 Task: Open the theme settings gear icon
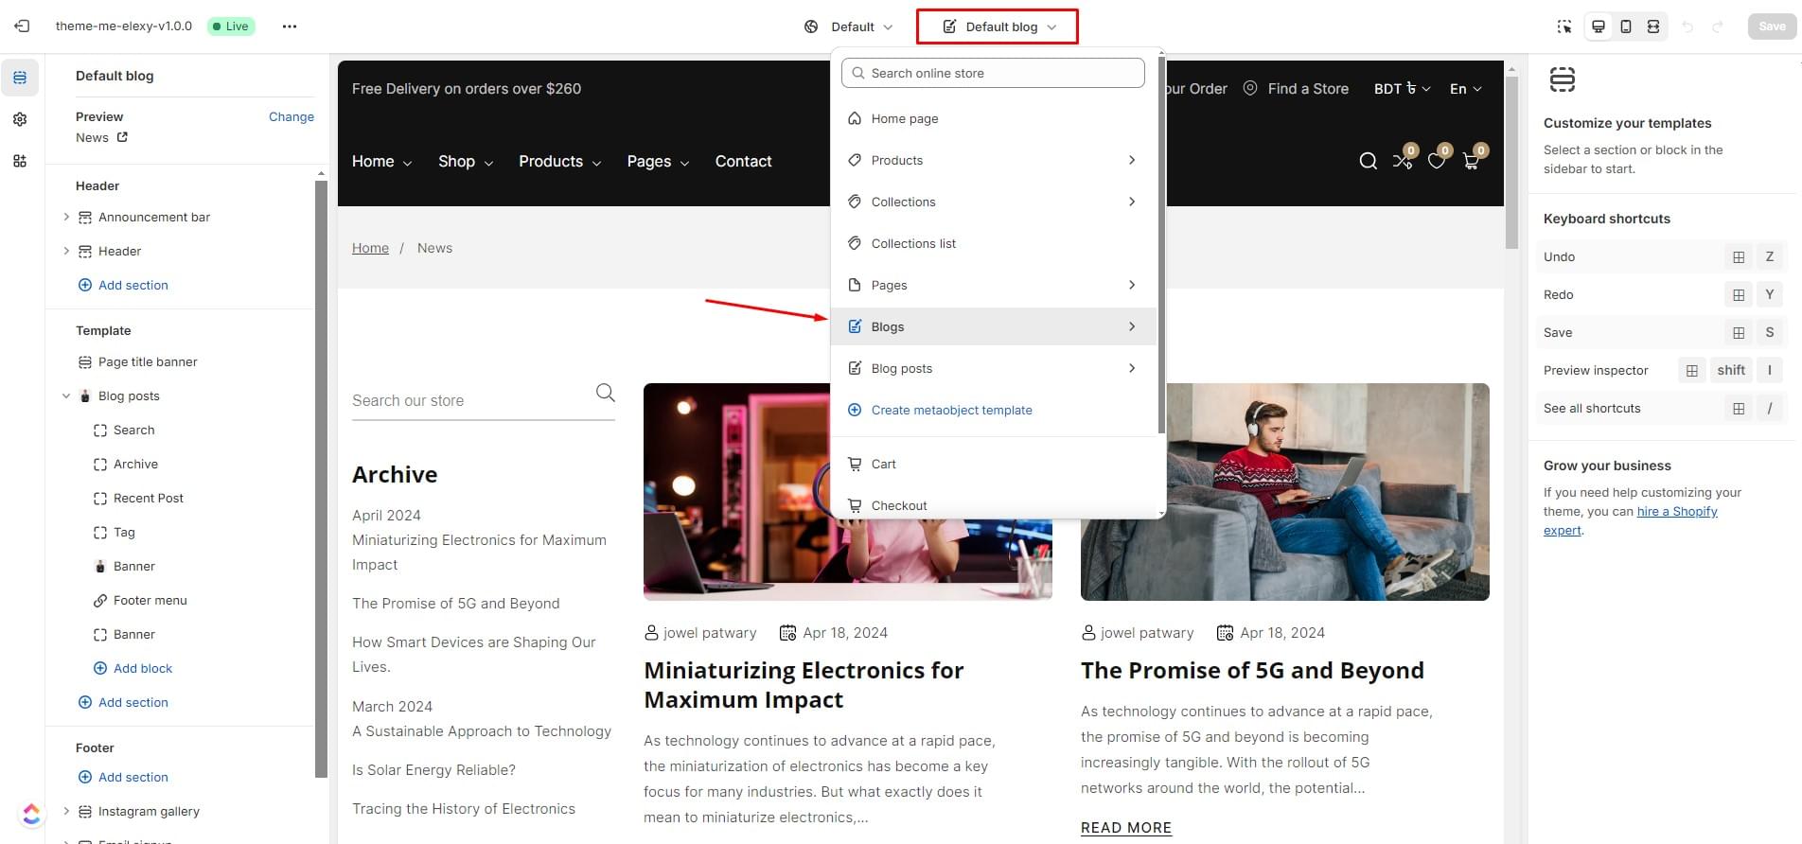coord(20,119)
